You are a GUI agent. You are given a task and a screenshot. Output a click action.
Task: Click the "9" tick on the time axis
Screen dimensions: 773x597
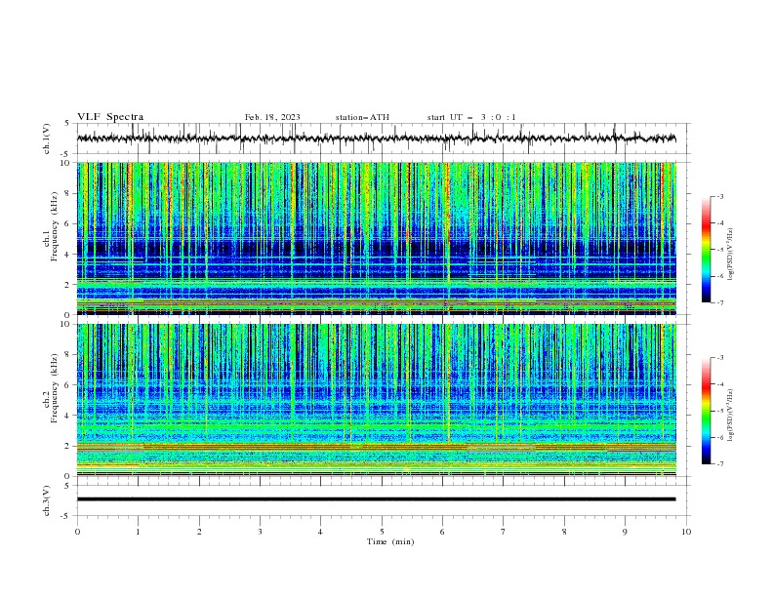pyautogui.click(x=625, y=532)
